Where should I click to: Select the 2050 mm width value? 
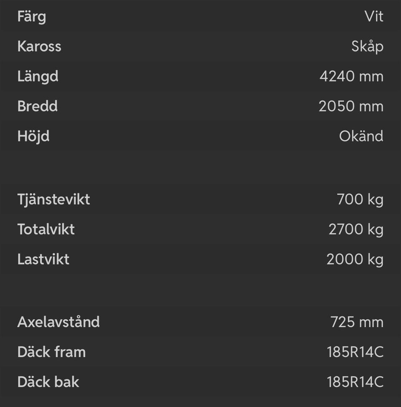coord(351,106)
